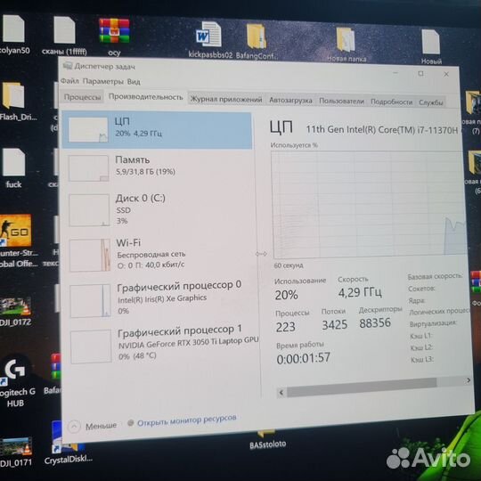Click the CPU usage graph area

369,204
